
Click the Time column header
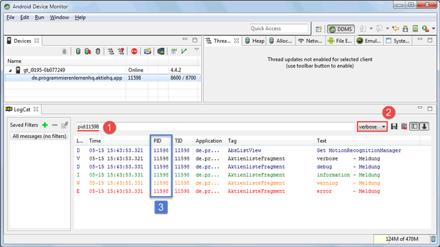click(x=118, y=140)
